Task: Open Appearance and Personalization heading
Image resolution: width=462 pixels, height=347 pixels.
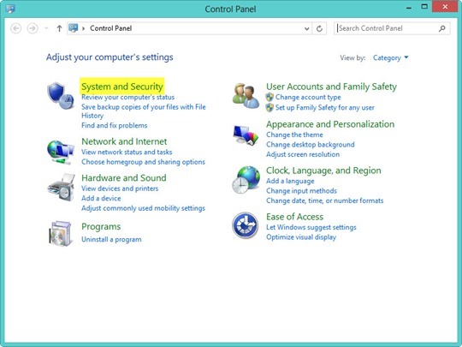Action: 330,124
